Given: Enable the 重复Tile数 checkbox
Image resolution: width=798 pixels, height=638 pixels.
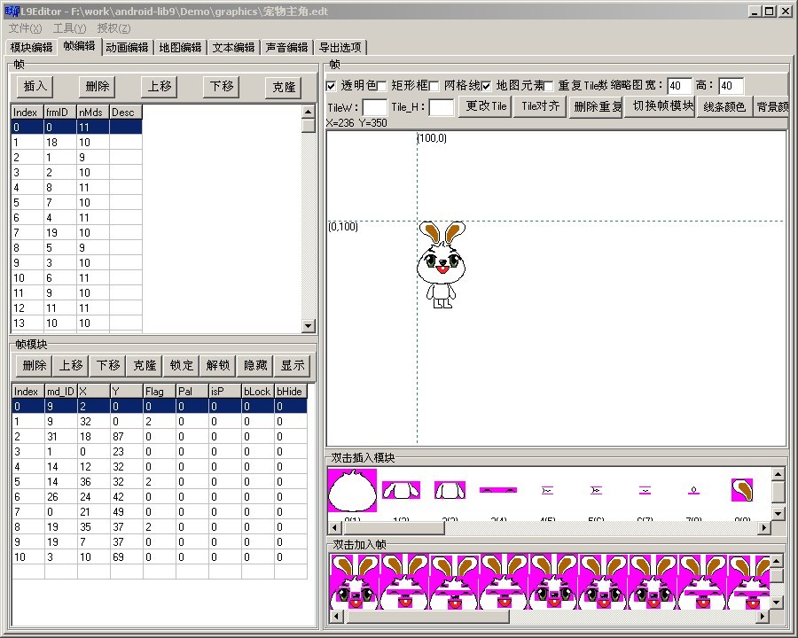Looking at the screenshot, I should pos(548,86).
